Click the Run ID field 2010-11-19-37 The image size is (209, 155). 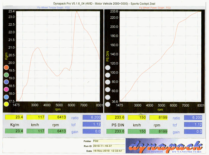(109, 146)
